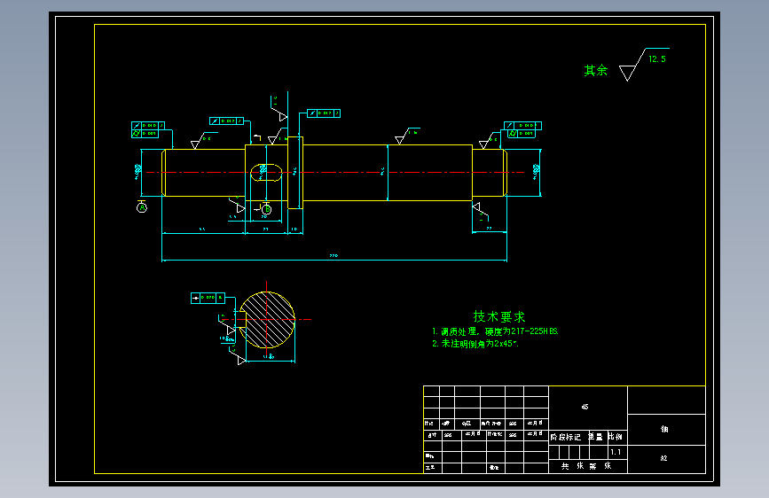Click datum circle B under the keyway
Viewport: 769px width, 498px height.
(266, 209)
